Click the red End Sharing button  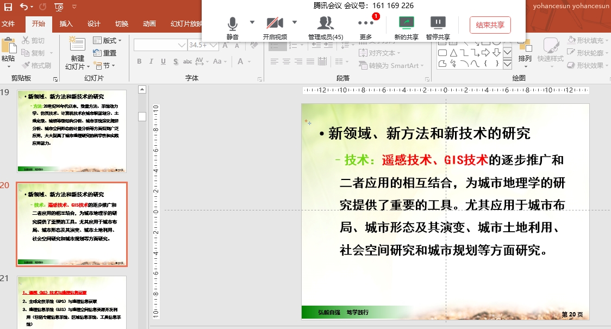point(490,25)
